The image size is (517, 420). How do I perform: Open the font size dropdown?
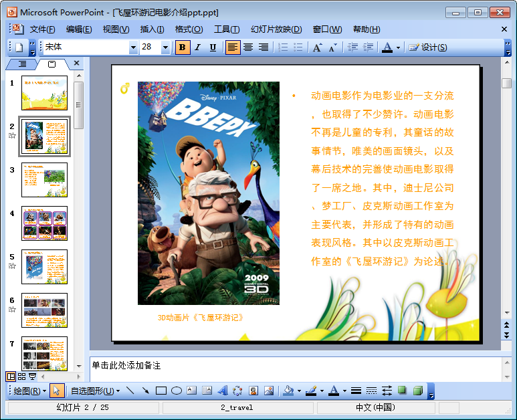tap(165, 47)
